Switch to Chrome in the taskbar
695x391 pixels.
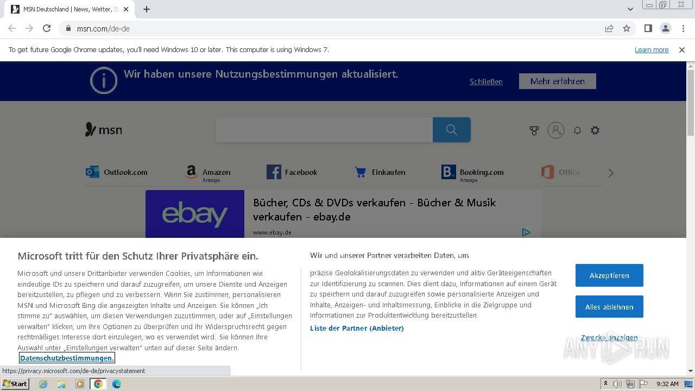[98, 384]
